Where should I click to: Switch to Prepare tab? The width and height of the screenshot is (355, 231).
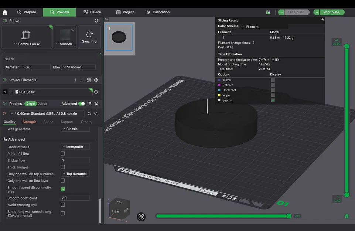[x=27, y=12]
